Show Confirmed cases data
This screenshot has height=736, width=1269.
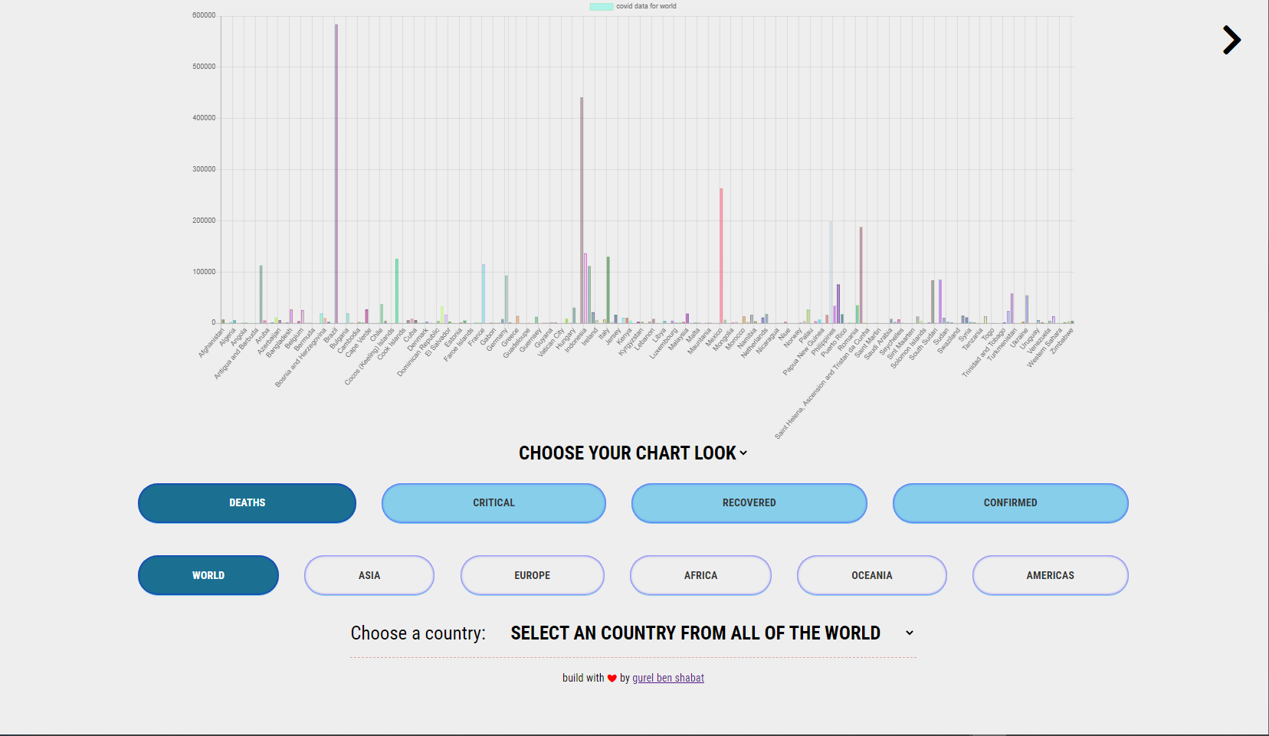coord(1010,503)
